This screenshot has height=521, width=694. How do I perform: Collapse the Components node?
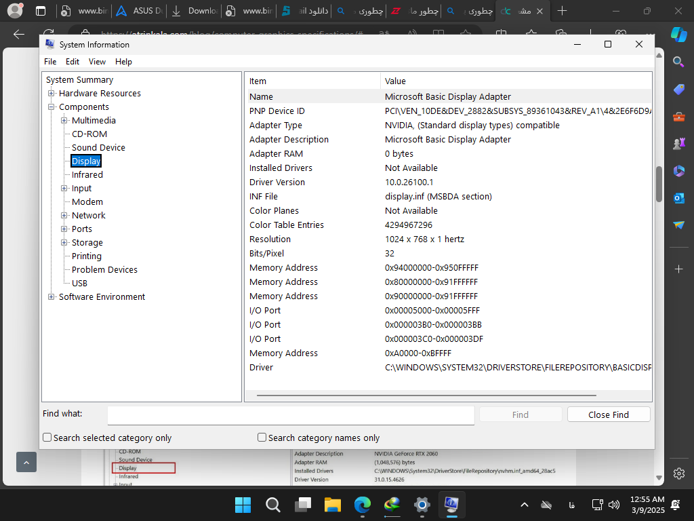52,107
